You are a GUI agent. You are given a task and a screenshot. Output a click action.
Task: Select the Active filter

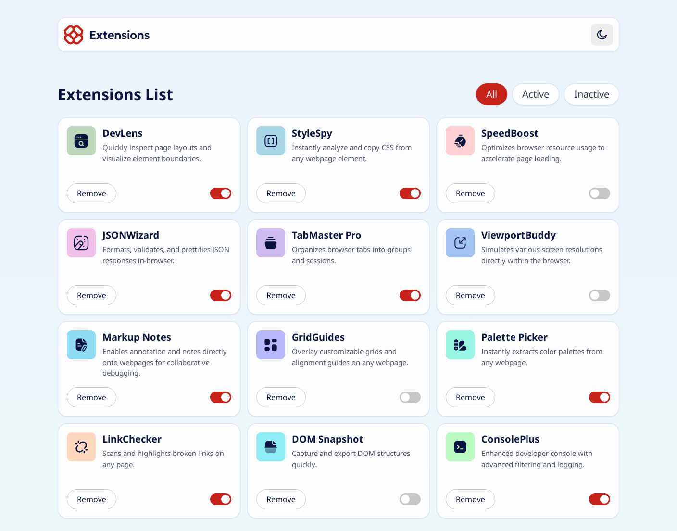pyautogui.click(x=535, y=94)
